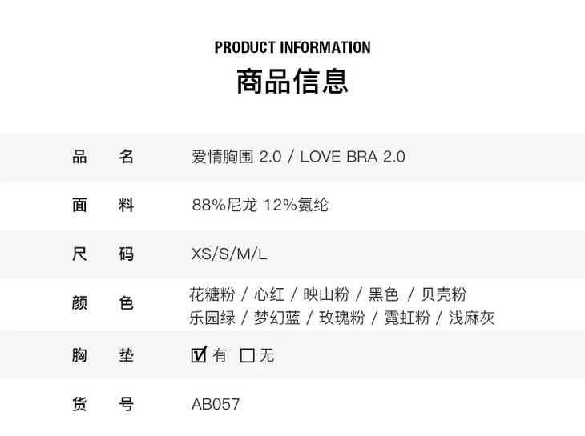Select the 品名 row label
585x436 pixels.
103,156
